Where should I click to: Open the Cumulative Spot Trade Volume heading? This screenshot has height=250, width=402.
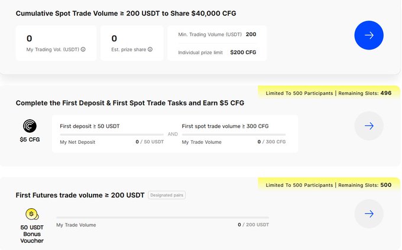coord(122,13)
